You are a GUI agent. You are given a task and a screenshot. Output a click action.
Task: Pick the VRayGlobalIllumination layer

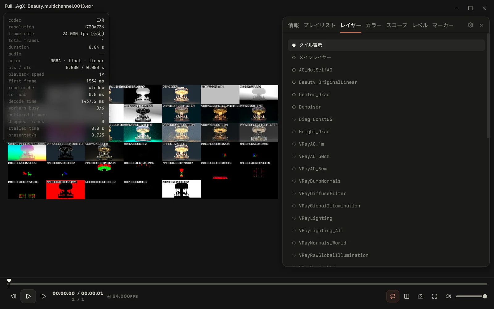386,206
